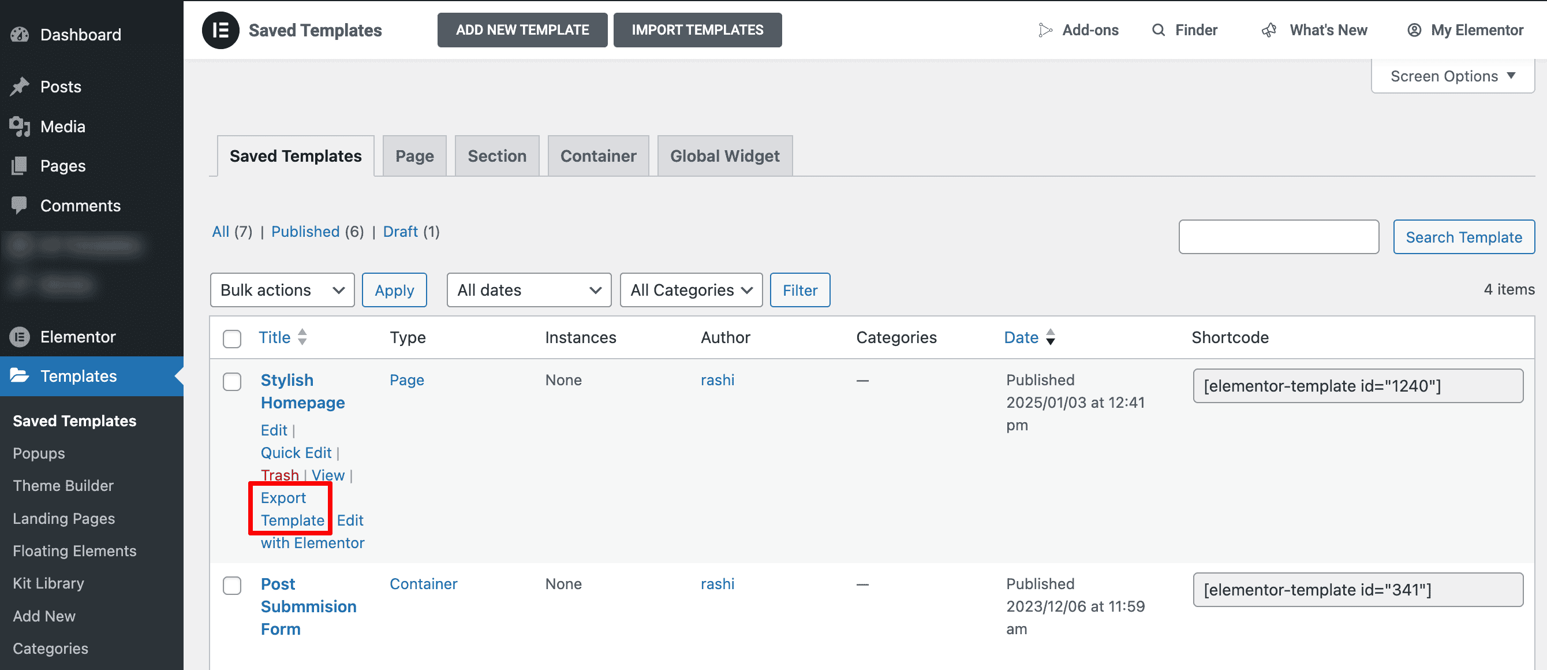Screen dimensions: 1547x670
Task: Switch to the Section tab
Action: click(x=497, y=155)
